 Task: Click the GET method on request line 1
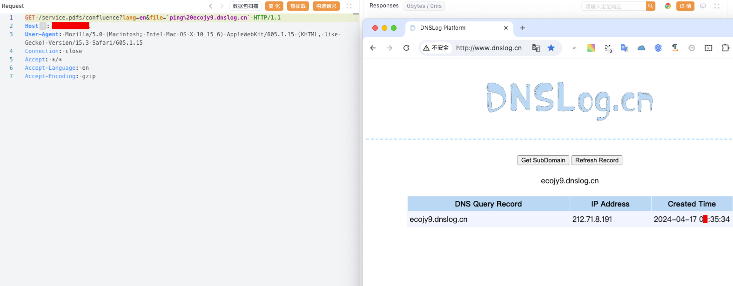tap(30, 18)
